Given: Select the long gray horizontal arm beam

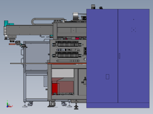Looking at the screenshot, I should point(29,30).
